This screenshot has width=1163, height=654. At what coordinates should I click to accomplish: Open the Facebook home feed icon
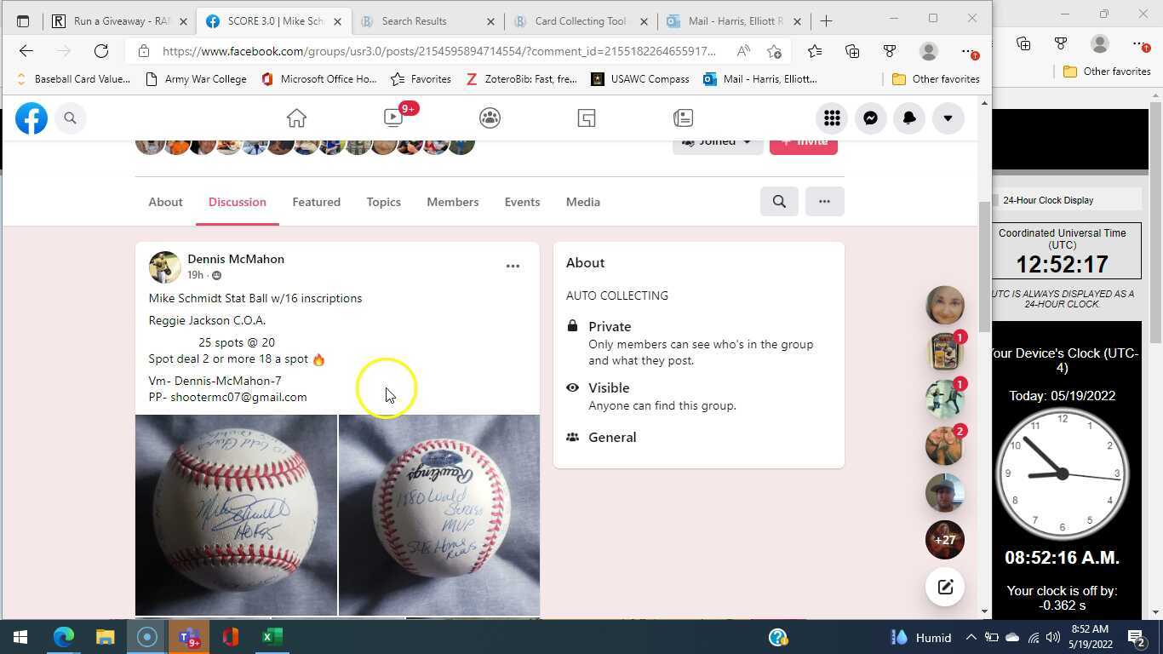pos(296,118)
